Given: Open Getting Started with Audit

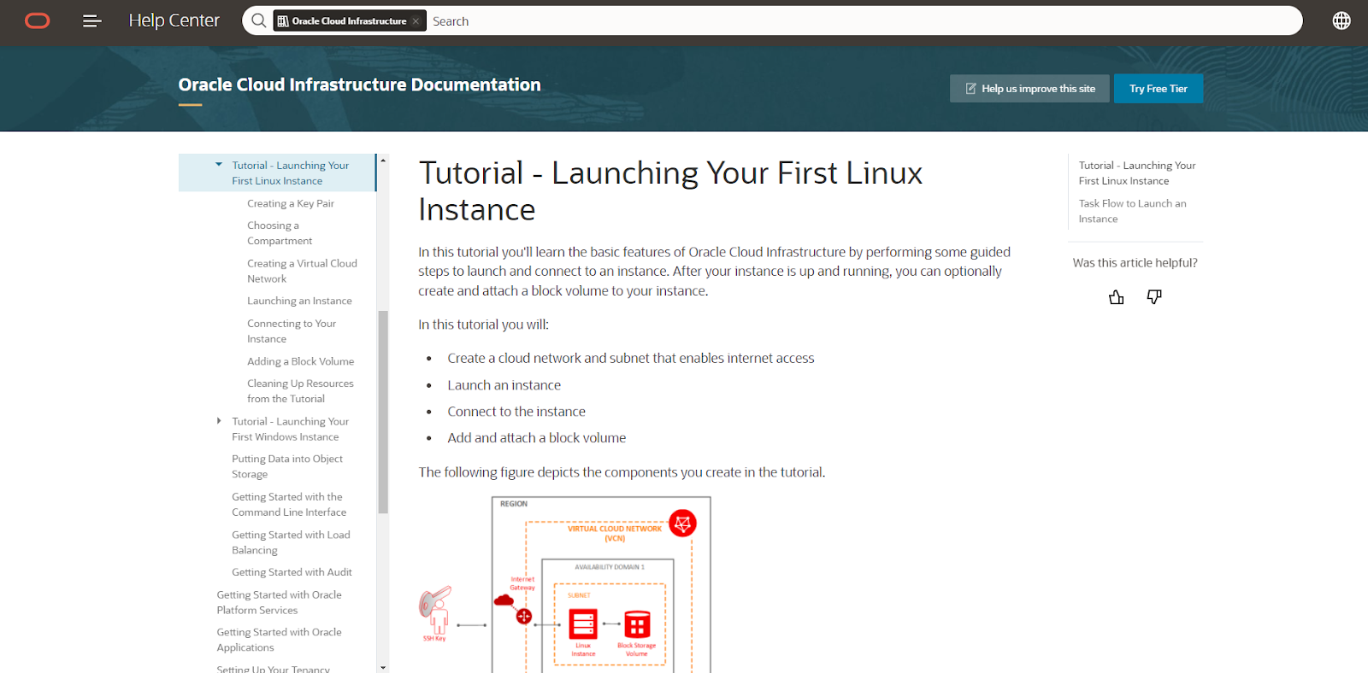Looking at the screenshot, I should click(x=292, y=572).
